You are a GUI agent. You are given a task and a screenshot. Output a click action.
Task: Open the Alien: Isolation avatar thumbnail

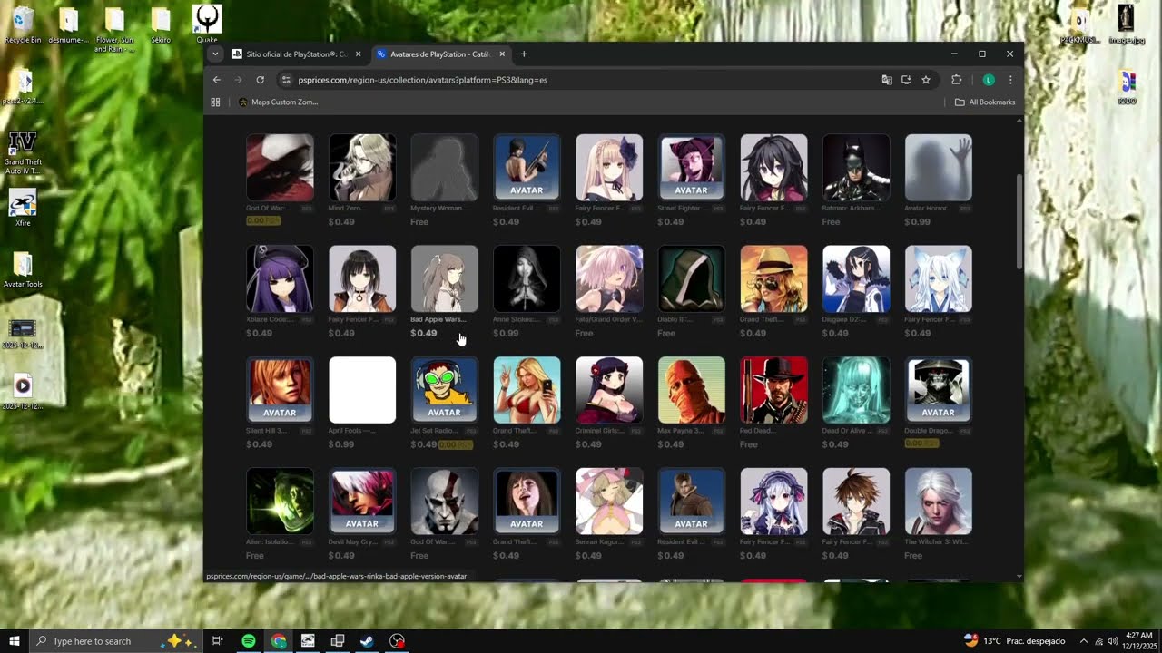(280, 502)
